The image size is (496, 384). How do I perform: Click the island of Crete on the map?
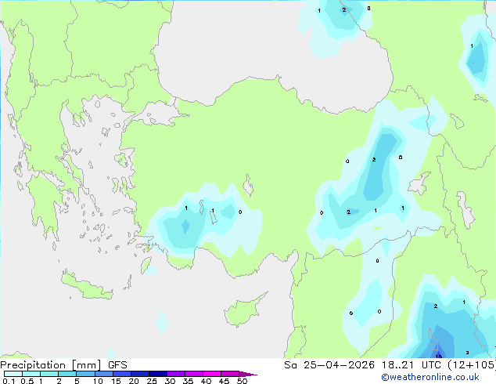(86, 287)
